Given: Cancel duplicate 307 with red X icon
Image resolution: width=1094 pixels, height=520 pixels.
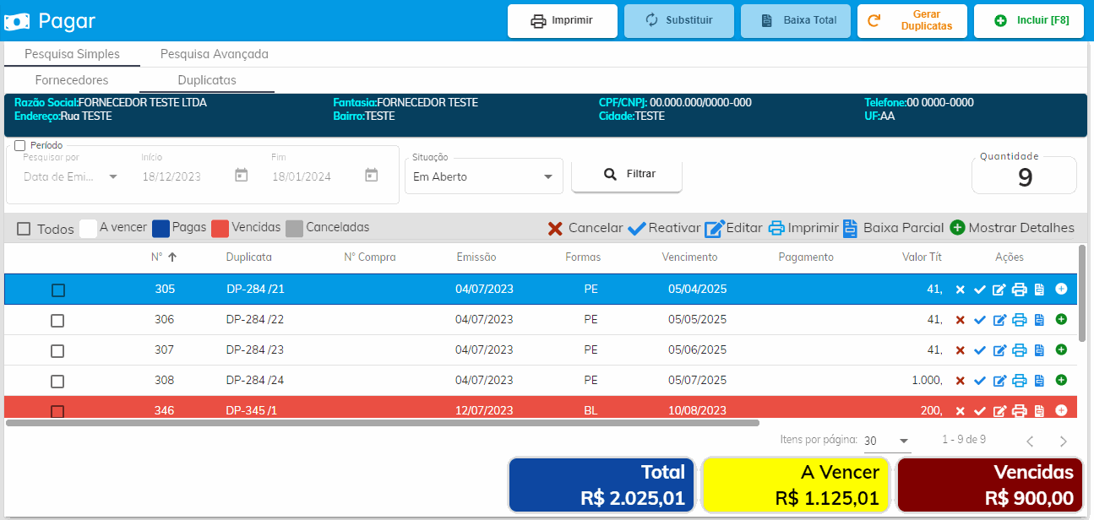Looking at the screenshot, I should click(960, 350).
